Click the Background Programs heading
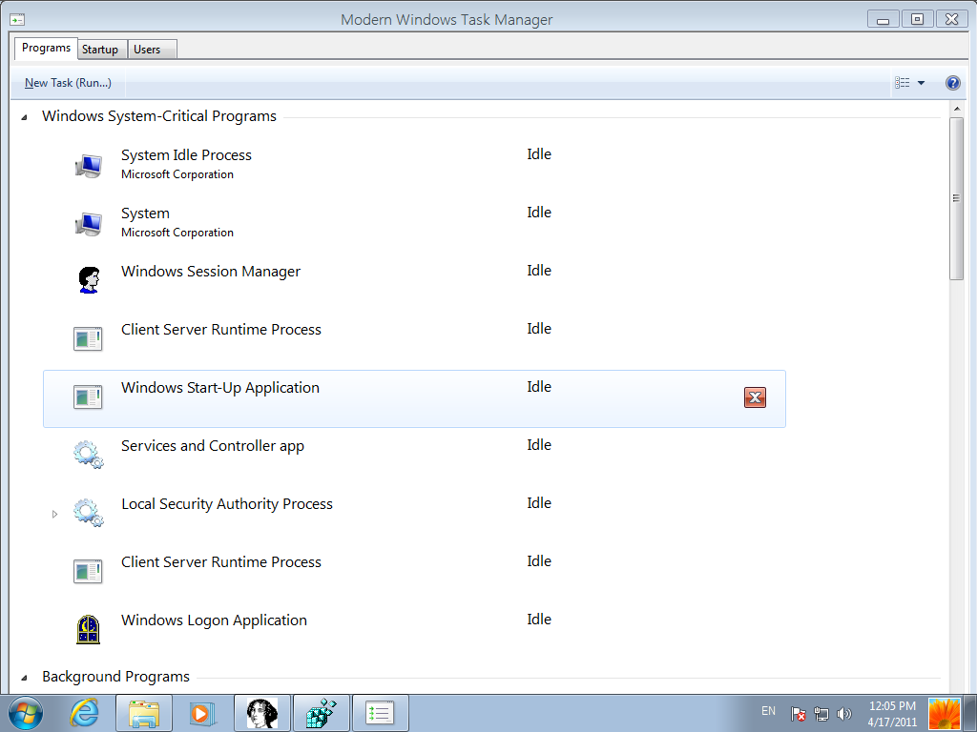The height and width of the screenshot is (732, 977). click(x=115, y=677)
